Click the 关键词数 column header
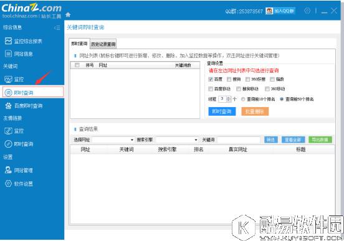This screenshot has width=344, height=241. (183, 65)
